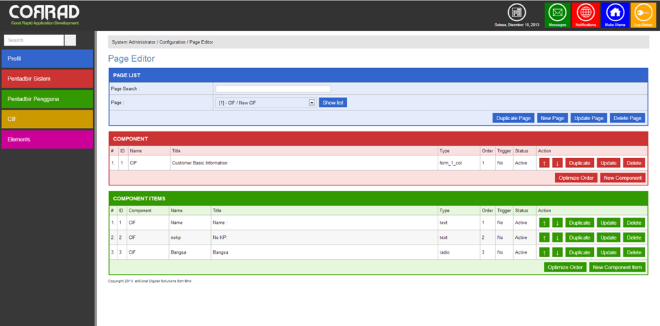Click the Page Search input field

pyautogui.click(x=273, y=89)
